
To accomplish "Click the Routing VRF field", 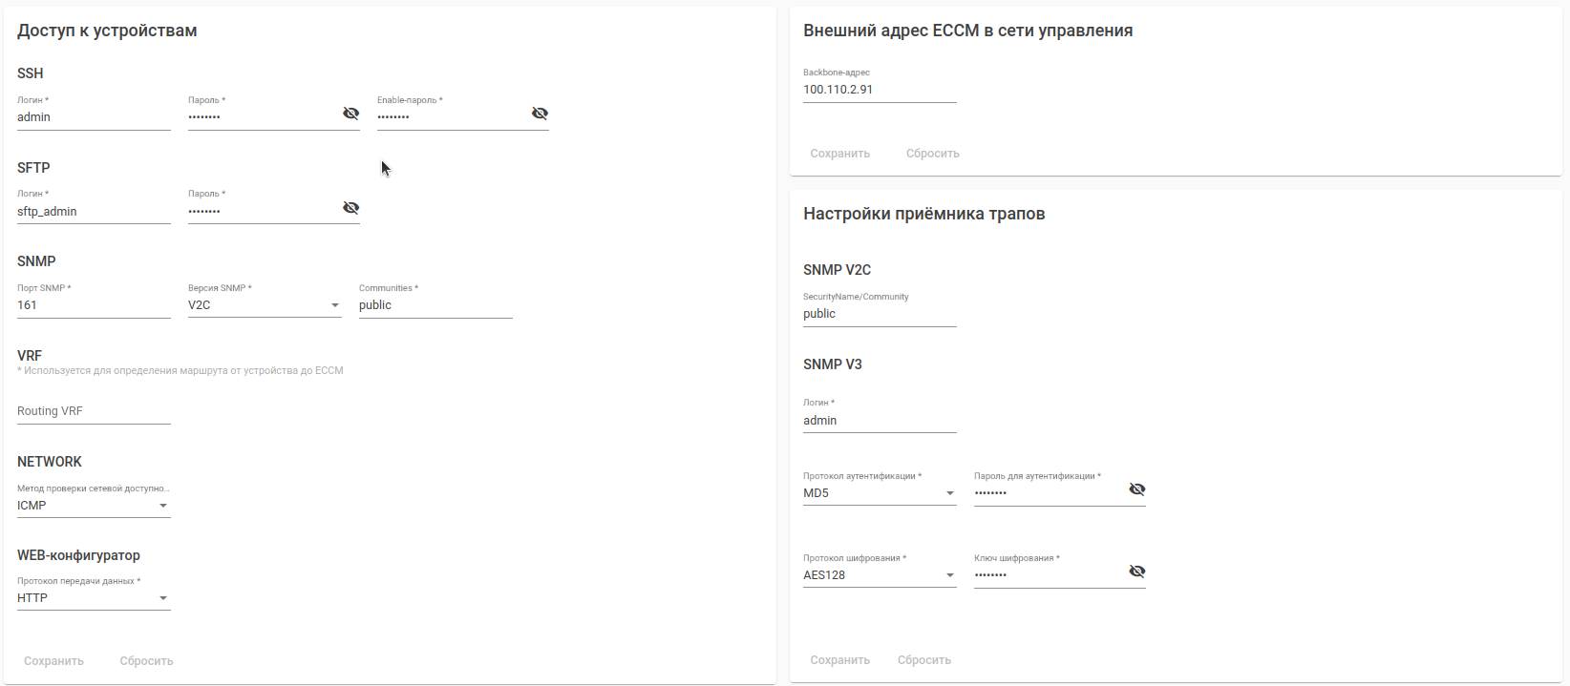I will (x=94, y=411).
